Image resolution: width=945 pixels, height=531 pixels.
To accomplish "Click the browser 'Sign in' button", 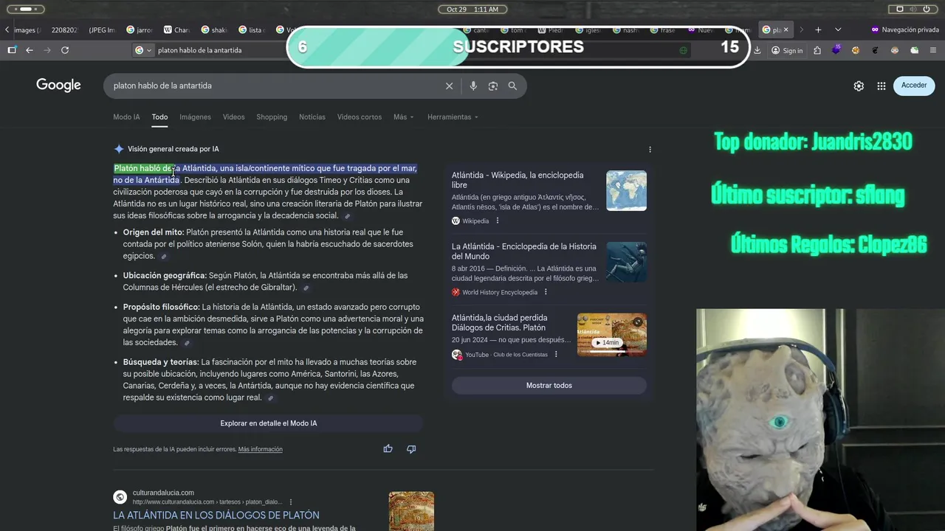I will [x=787, y=50].
